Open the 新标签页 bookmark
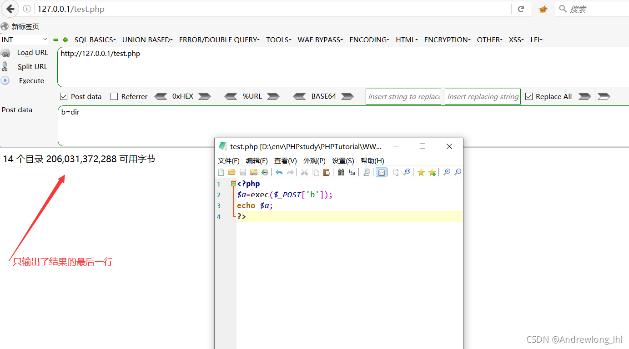Viewport: 629px width, 349px height. 20,26
